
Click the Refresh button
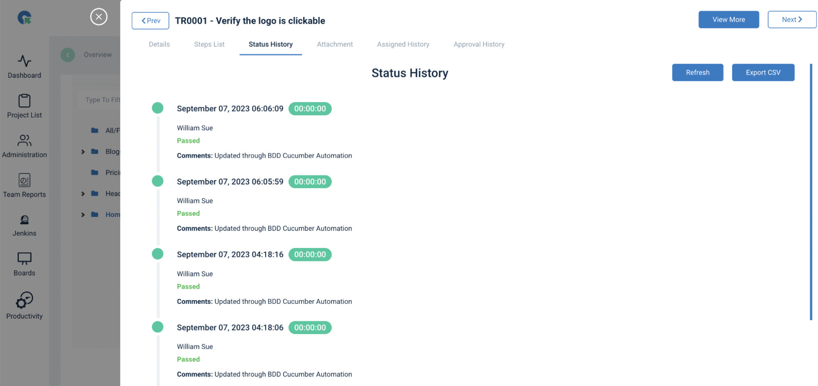point(697,72)
